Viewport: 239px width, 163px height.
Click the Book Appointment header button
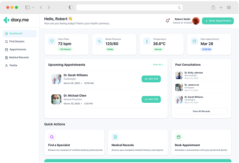click(218, 21)
